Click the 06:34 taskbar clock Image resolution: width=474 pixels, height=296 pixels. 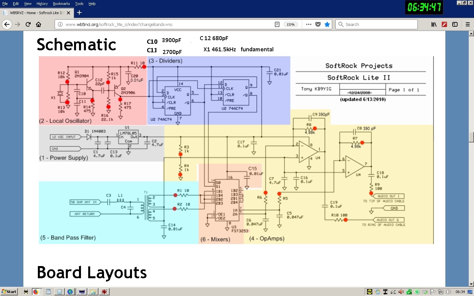[x=460, y=292]
